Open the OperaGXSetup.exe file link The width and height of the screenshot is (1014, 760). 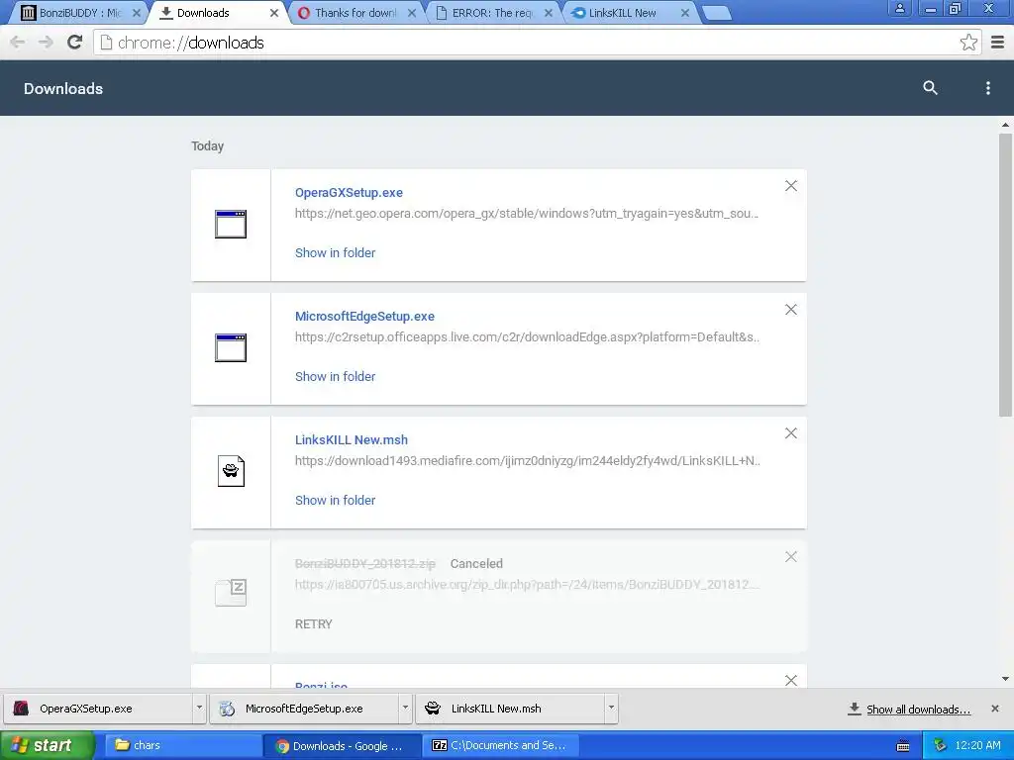coord(349,193)
